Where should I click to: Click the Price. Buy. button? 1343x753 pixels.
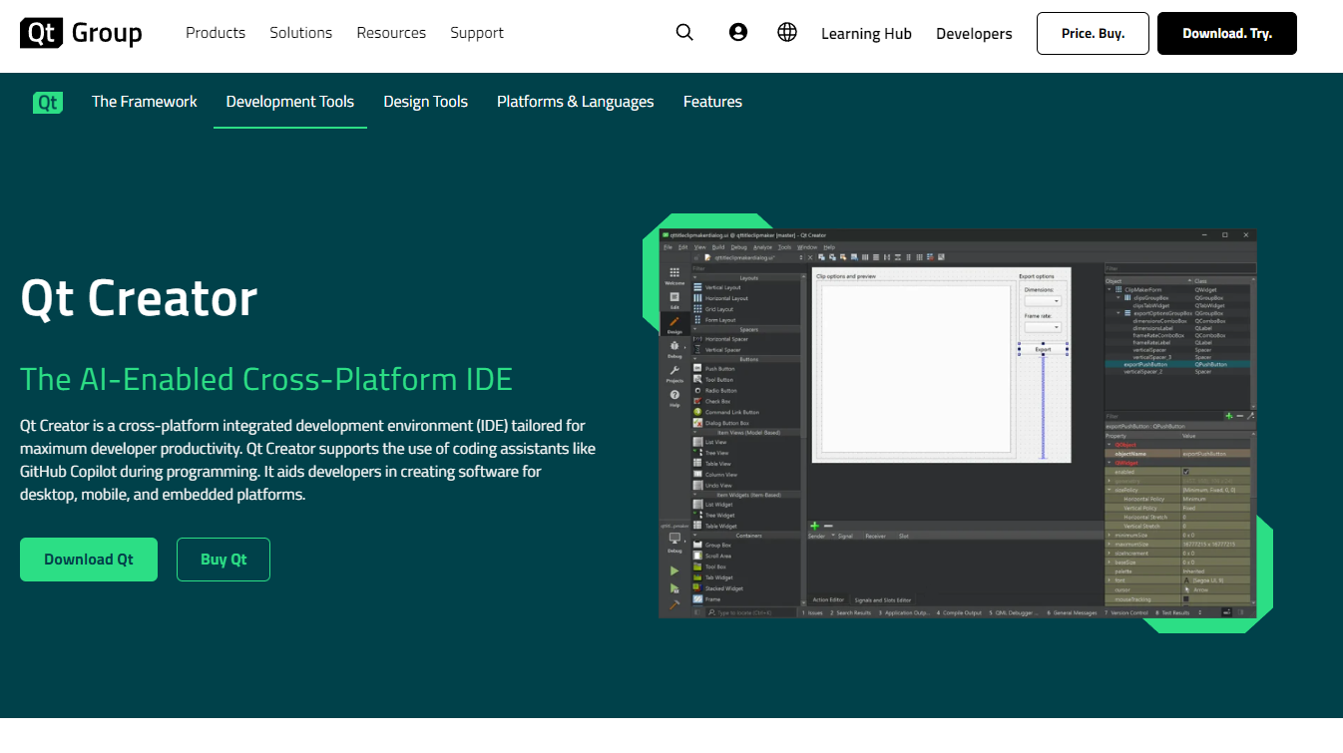pos(1093,33)
